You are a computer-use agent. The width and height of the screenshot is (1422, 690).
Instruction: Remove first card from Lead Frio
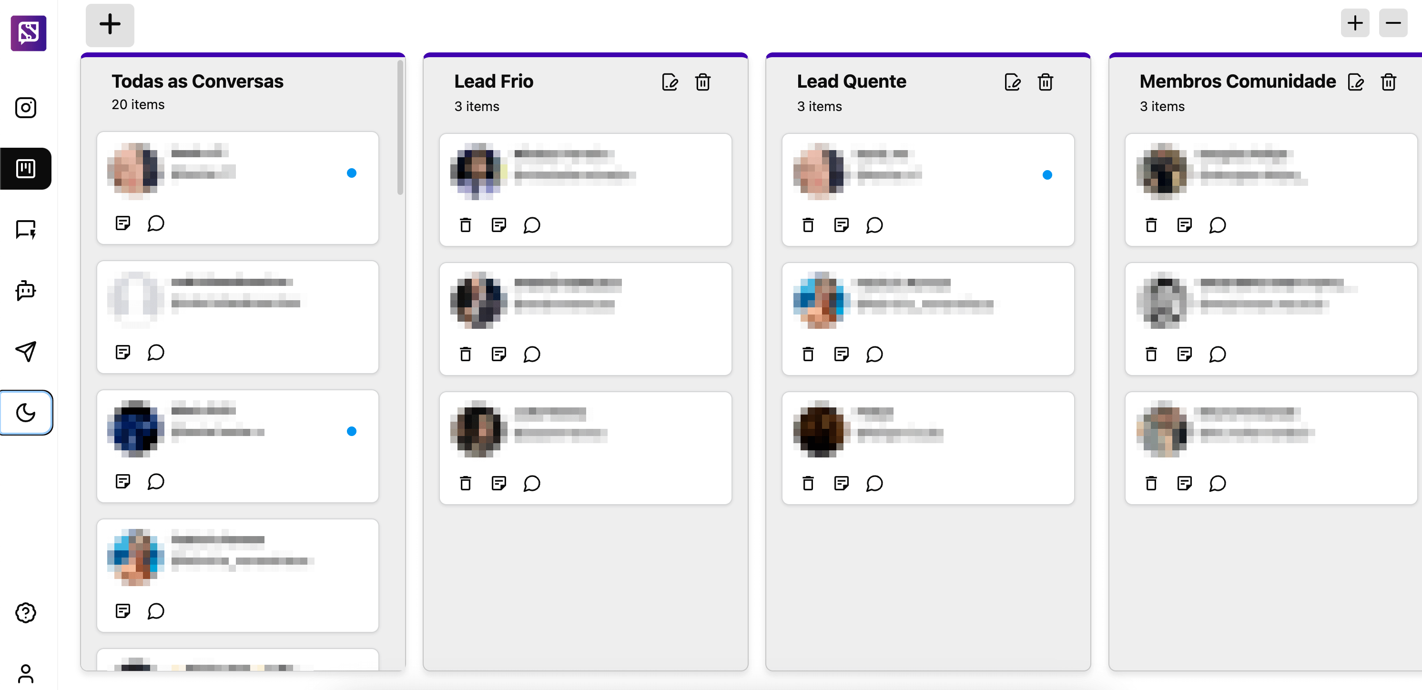point(466,224)
